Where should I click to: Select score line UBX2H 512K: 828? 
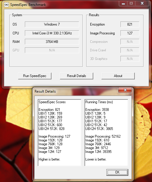[x=51, y=129]
